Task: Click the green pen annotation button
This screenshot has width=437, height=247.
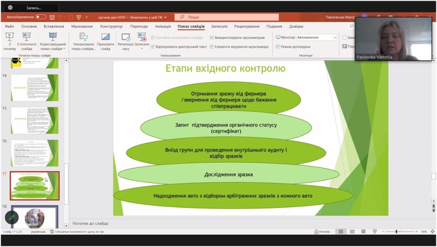Action: coord(11,217)
